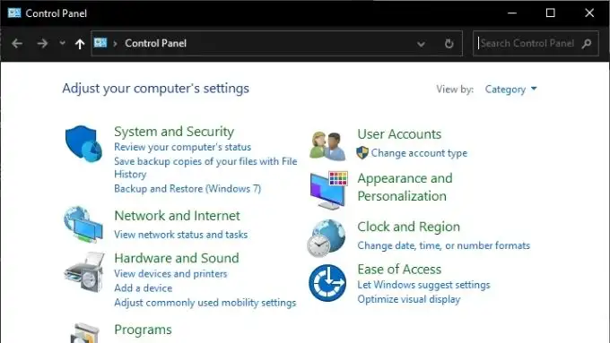The image size is (610, 343).
Task: Open the Clock and Region globe icon
Action: point(326,237)
